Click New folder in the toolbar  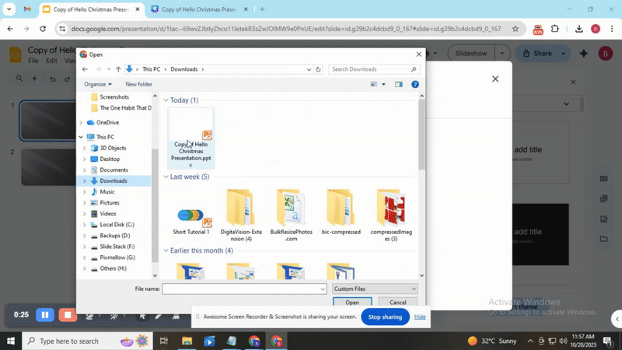pyautogui.click(x=138, y=84)
